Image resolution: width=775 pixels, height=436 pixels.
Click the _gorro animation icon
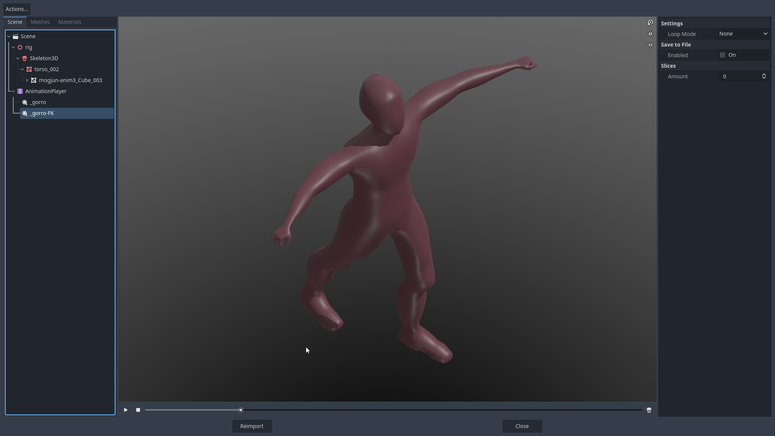coord(25,102)
